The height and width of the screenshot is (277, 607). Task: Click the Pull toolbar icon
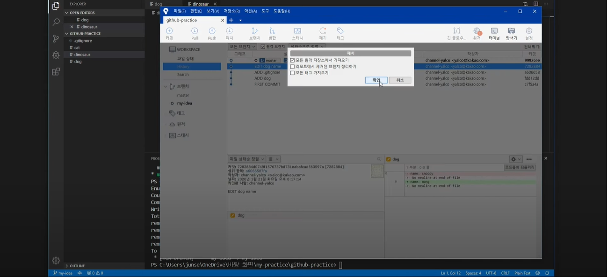195,34
